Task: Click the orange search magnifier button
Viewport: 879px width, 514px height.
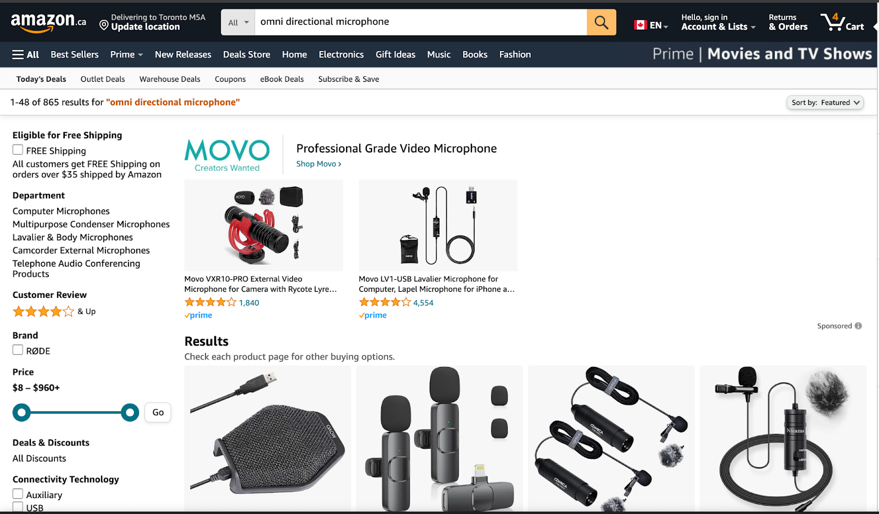Action: click(601, 22)
